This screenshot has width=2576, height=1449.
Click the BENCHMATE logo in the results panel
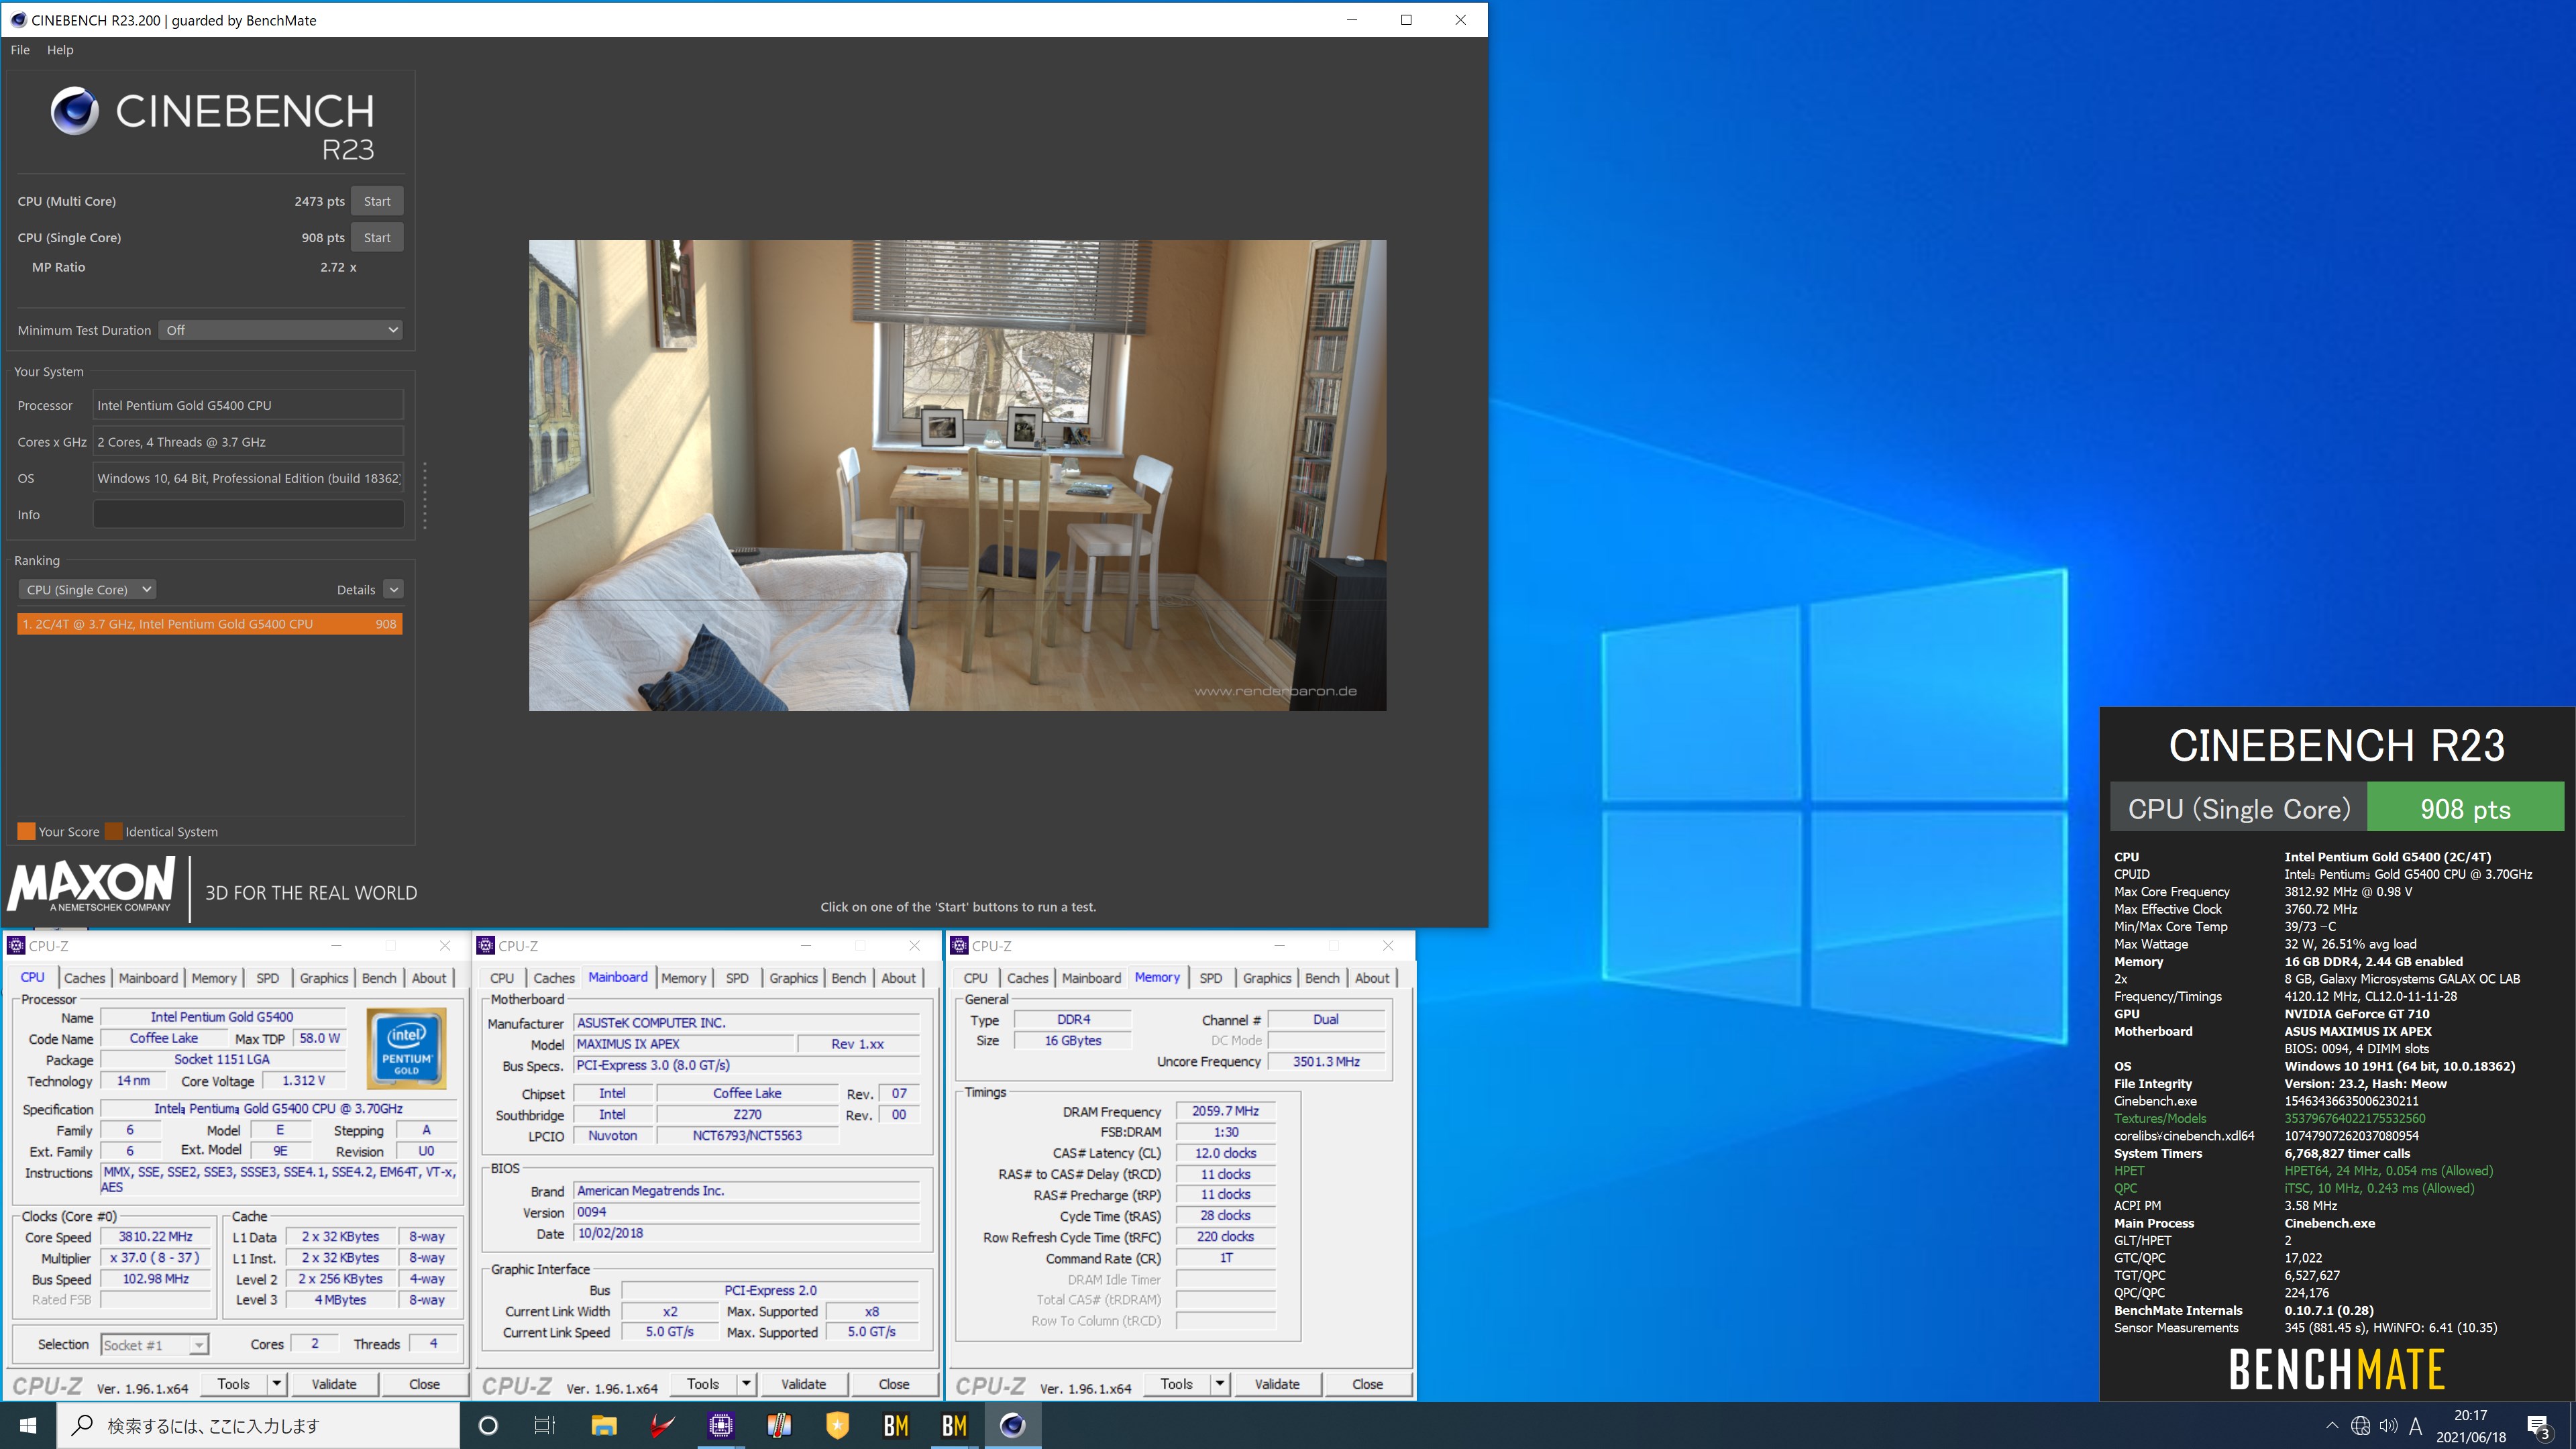[2336, 1369]
